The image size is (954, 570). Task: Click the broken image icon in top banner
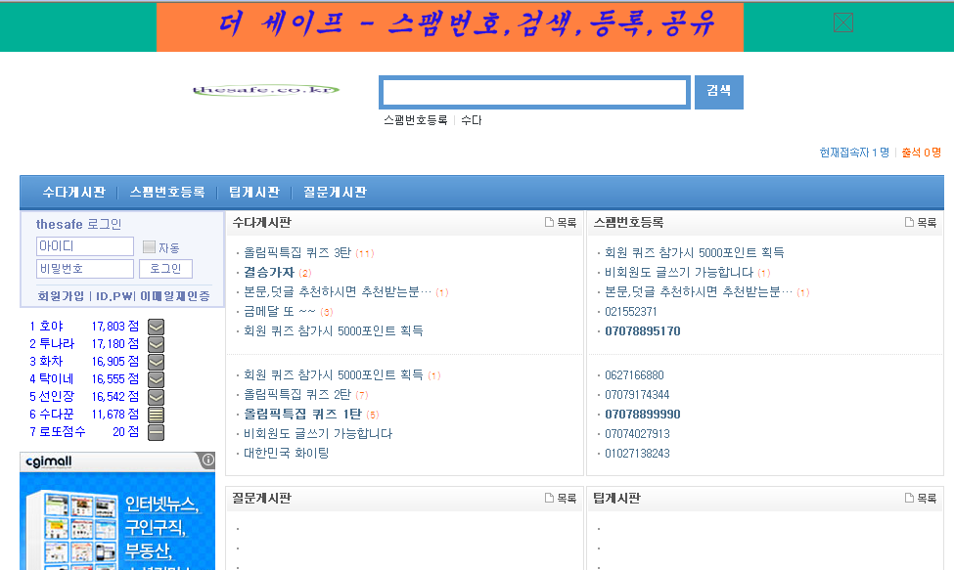pyautogui.click(x=842, y=22)
